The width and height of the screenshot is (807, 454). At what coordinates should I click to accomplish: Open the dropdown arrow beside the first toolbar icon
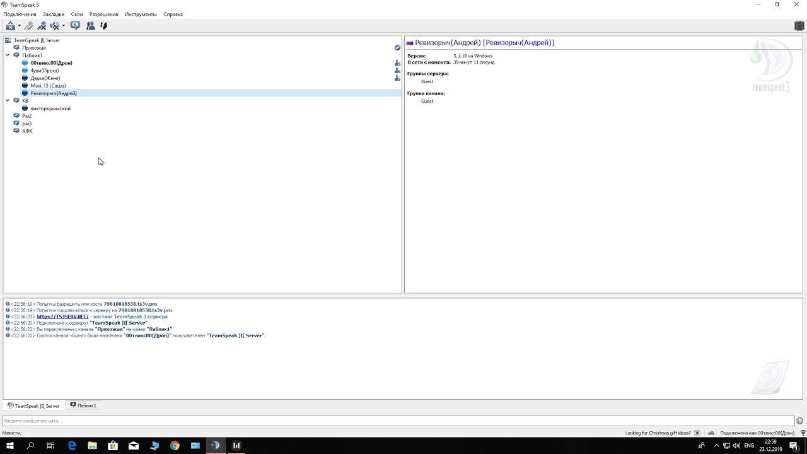coord(20,26)
